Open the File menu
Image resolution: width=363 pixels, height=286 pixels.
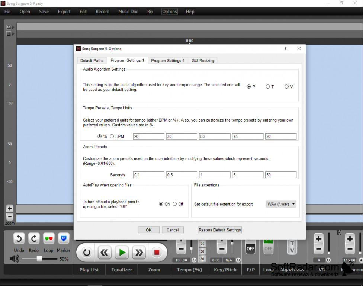pos(7,12)
